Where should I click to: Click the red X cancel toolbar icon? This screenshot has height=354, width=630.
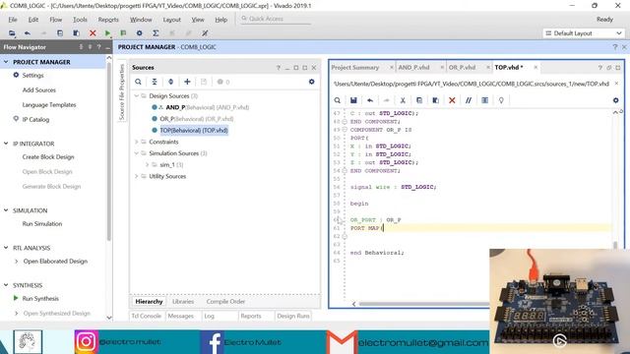[x=93, y=33]
